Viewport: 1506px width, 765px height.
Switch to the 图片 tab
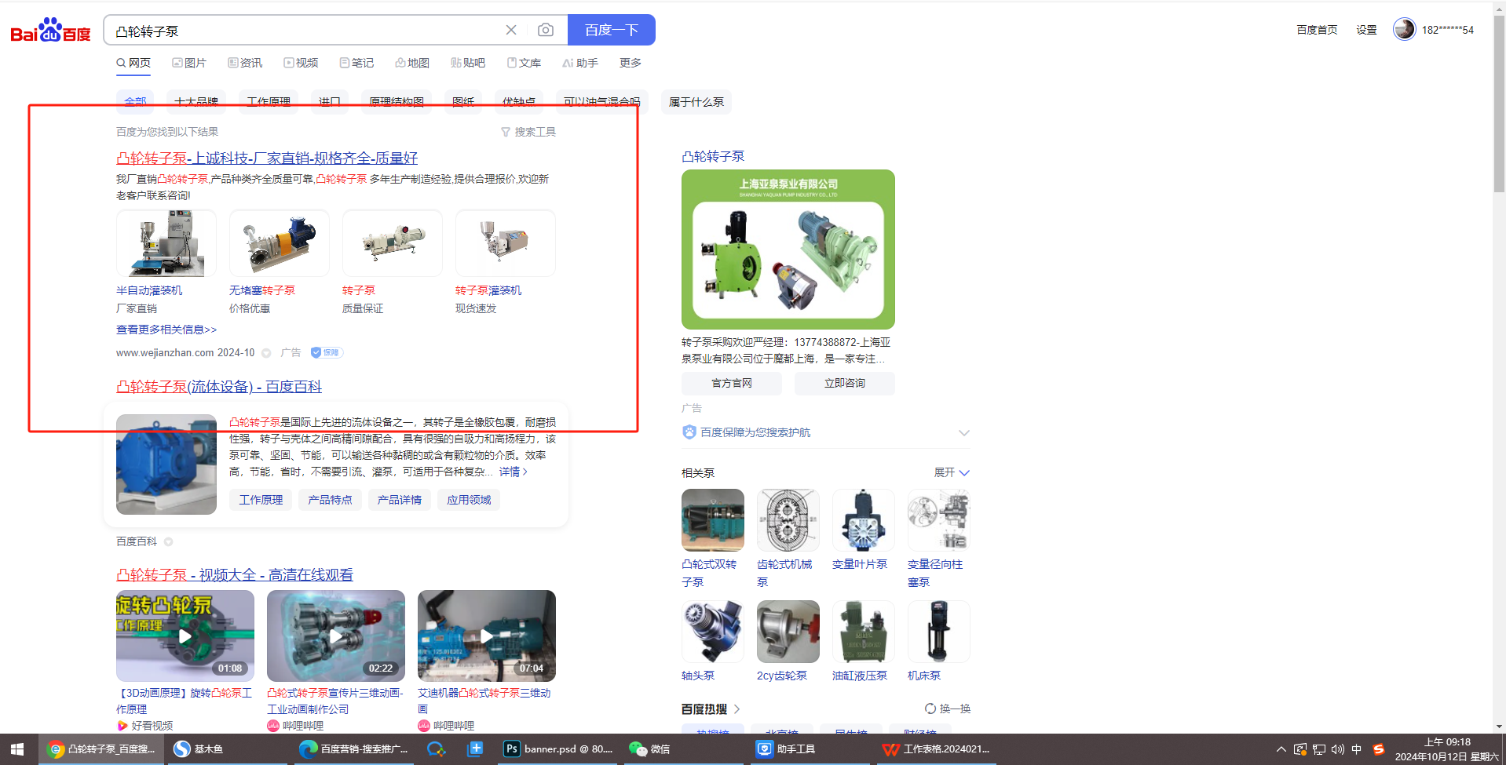tap(189, 63)
